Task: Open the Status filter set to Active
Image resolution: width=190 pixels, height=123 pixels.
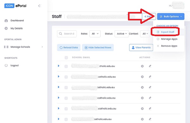Action: point(122,34)
